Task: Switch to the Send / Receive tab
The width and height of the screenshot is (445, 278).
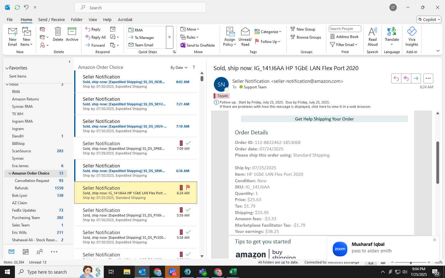Action: click(52, 19)
